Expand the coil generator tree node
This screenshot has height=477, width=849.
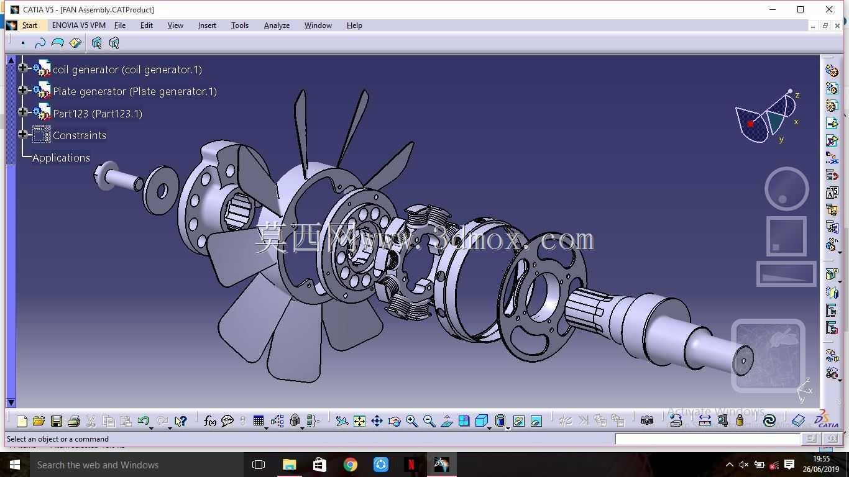[23, 68]
